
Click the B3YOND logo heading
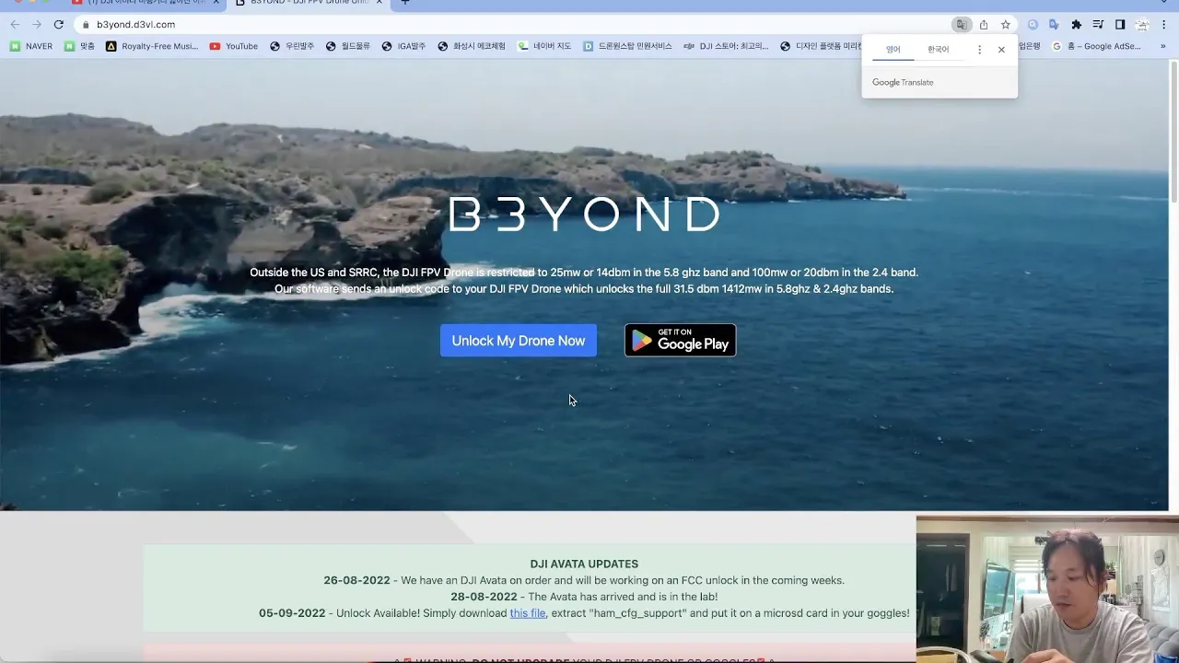(x=584, y=214)
